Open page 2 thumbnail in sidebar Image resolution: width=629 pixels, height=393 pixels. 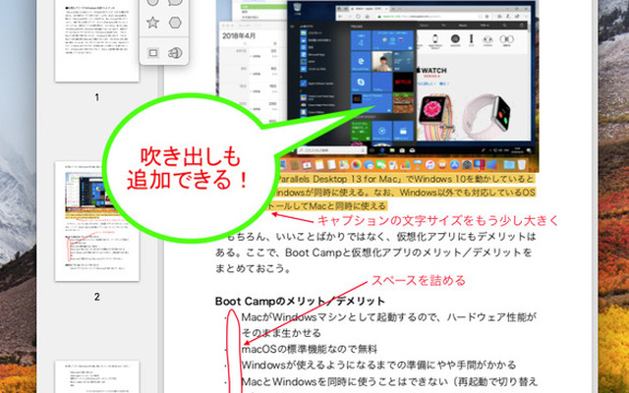[97, 221]
